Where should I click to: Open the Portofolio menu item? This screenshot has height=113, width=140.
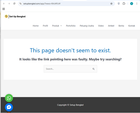[71, 26]
